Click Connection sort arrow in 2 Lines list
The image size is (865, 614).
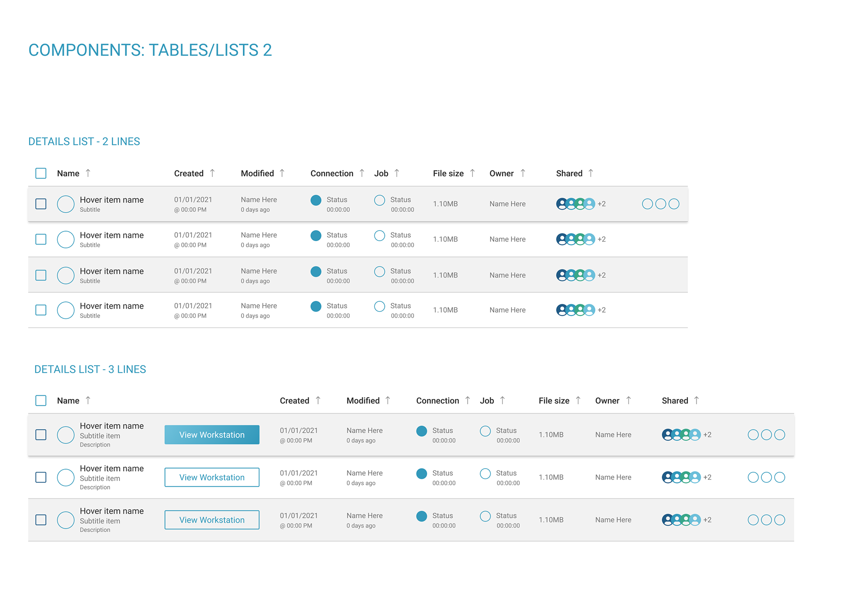362,173
